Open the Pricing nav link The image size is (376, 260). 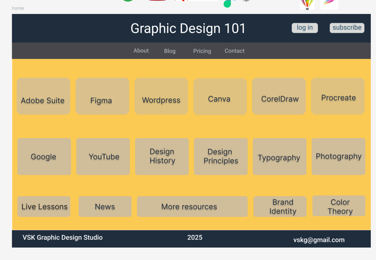[202, 51]
